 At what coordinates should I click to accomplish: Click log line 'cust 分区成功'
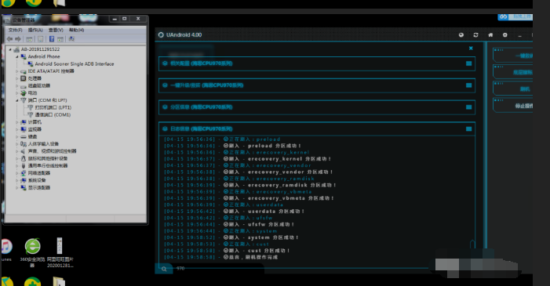click(x=227, y=251)
